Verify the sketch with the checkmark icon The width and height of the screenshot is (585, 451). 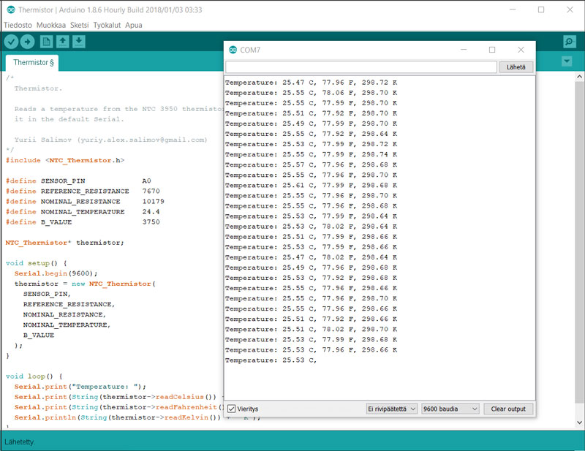[x=11, y=42]
